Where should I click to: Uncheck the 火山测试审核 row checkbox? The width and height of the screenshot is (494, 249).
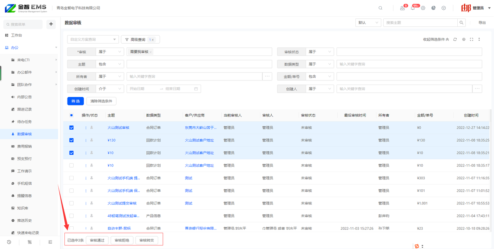pyautogui.click(x=71, y=128)
